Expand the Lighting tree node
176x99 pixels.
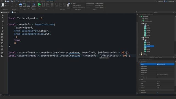click(139, 55)
